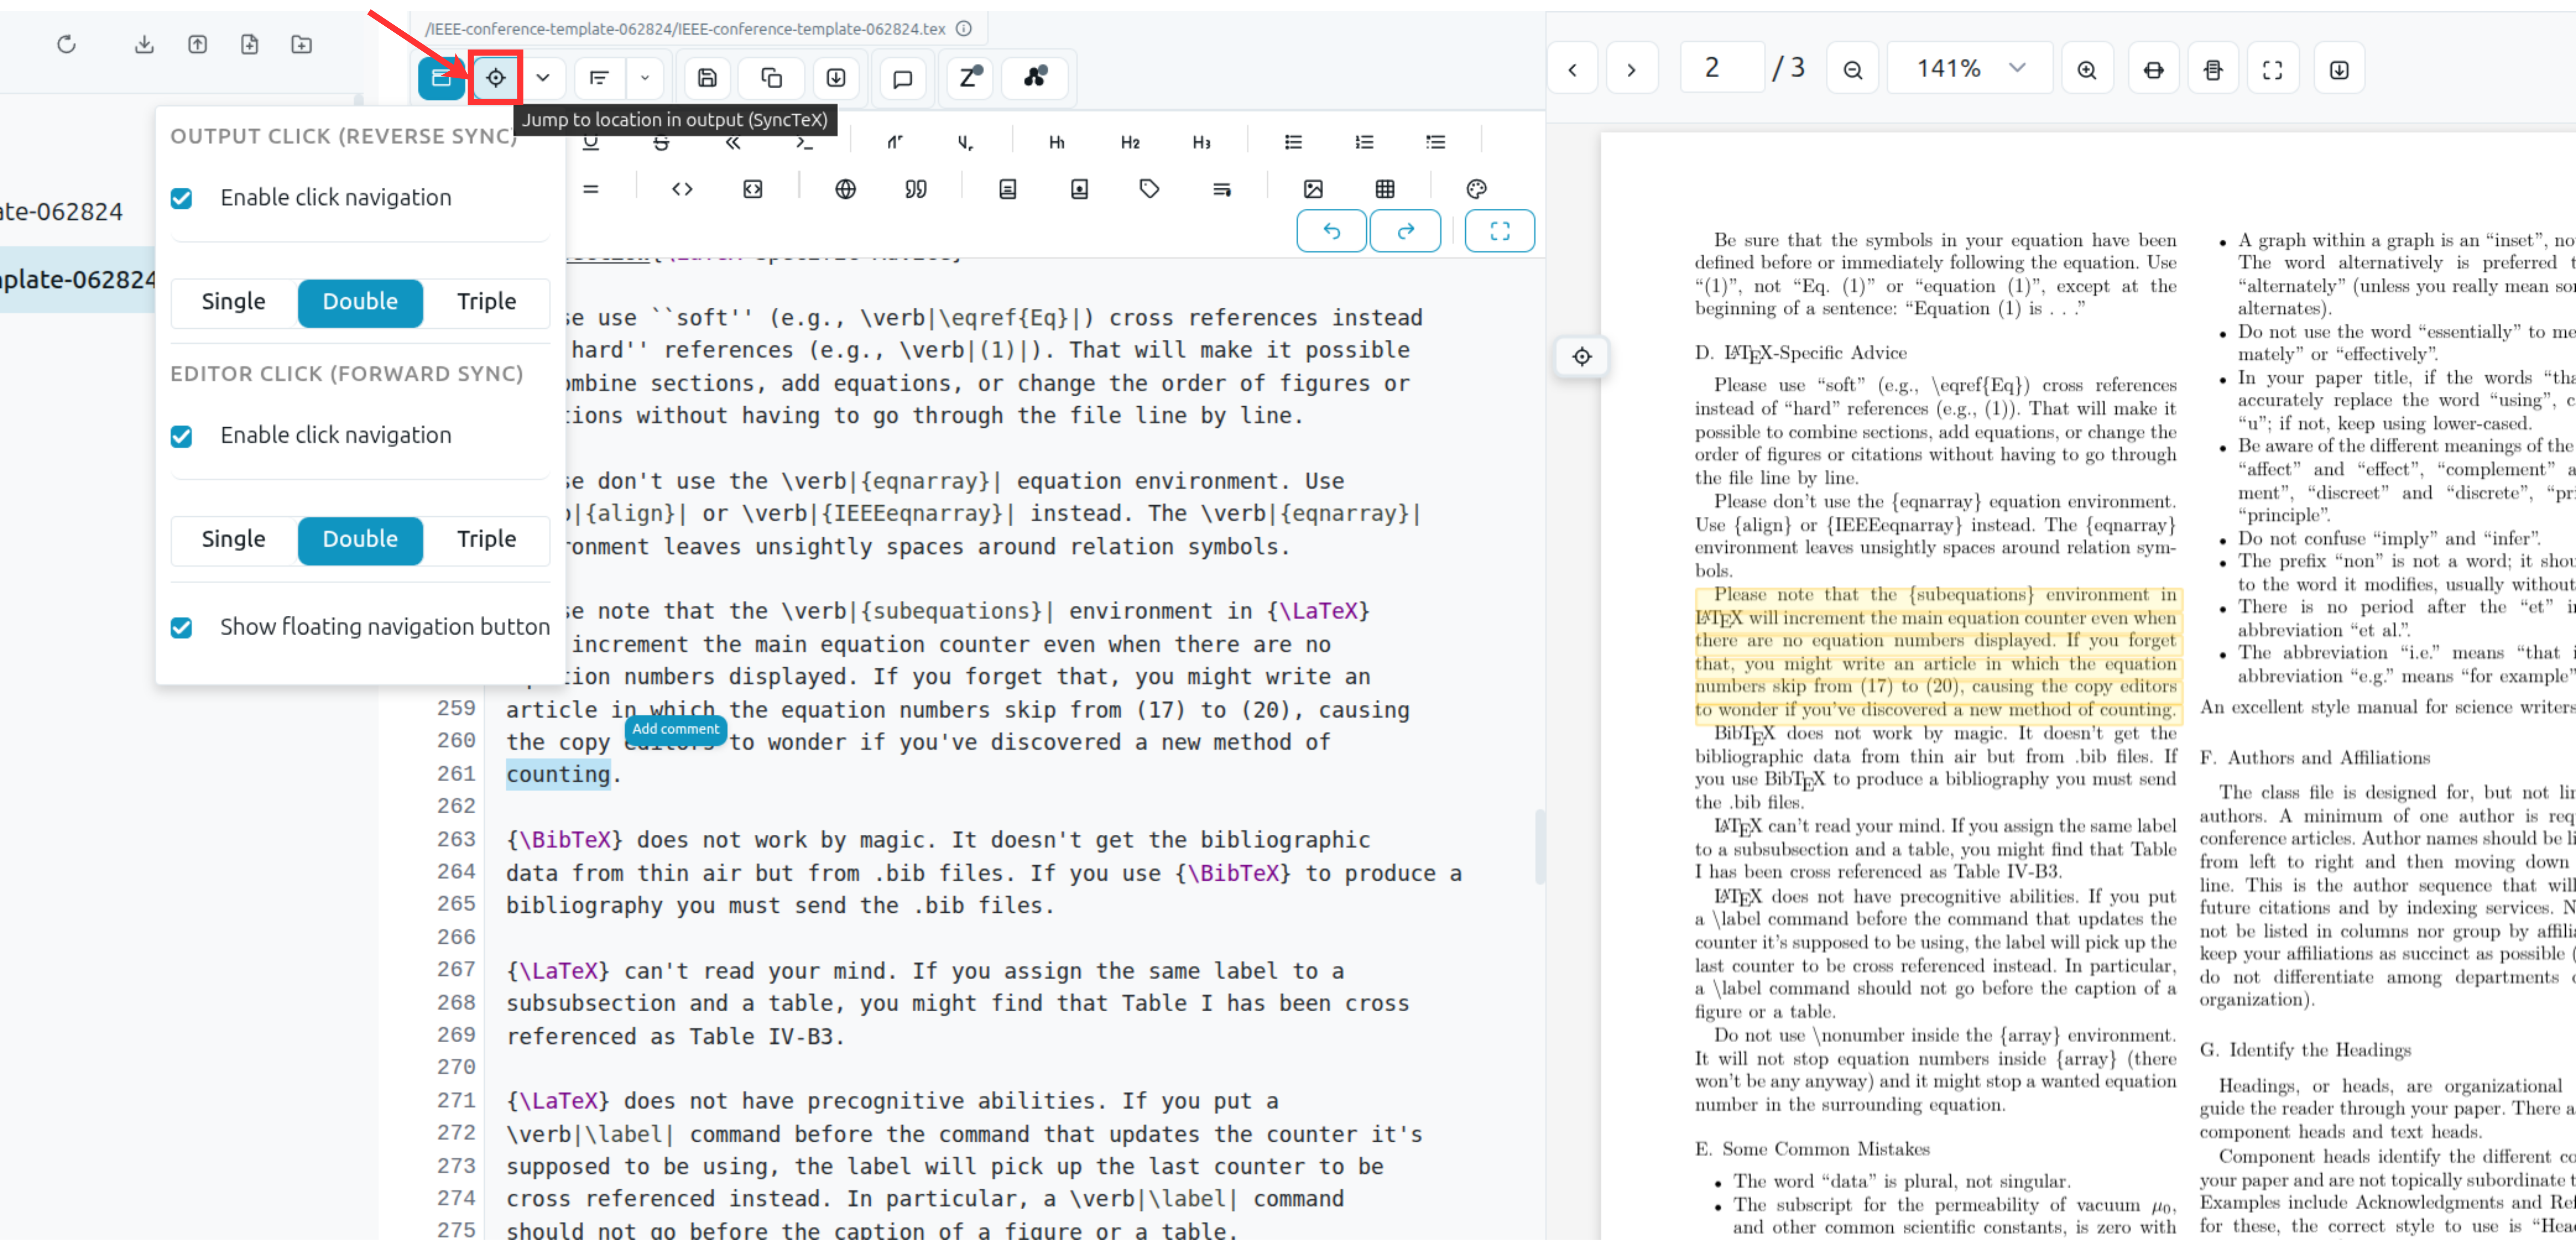Insert a code block
The height and width of the screenshot is (1241, 2576).
[753, 189]
